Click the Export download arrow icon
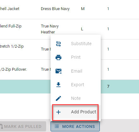The image size is (139, 132). [58, 85]
